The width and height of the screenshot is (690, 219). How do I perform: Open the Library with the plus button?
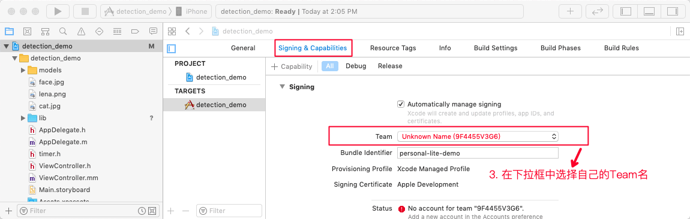coord(571,11)
